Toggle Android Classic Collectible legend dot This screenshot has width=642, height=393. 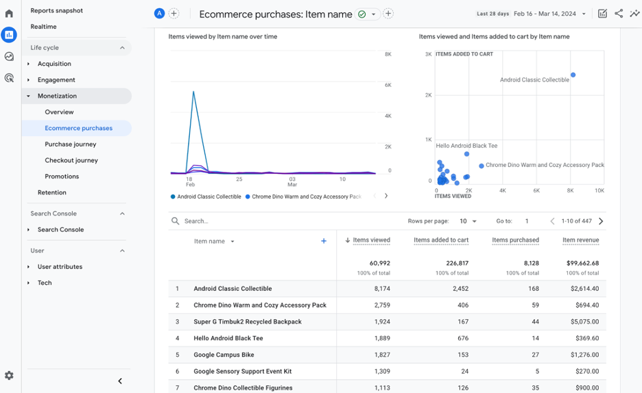pos(173,196)
